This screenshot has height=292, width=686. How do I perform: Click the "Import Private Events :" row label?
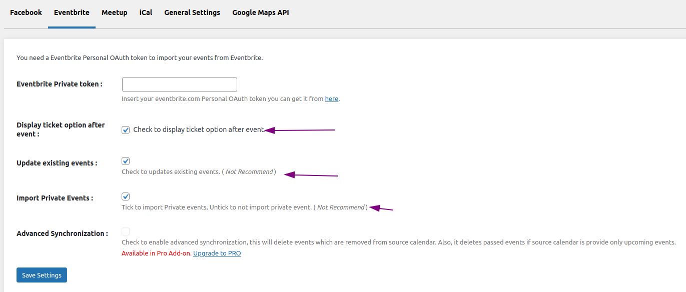(55, 198)
